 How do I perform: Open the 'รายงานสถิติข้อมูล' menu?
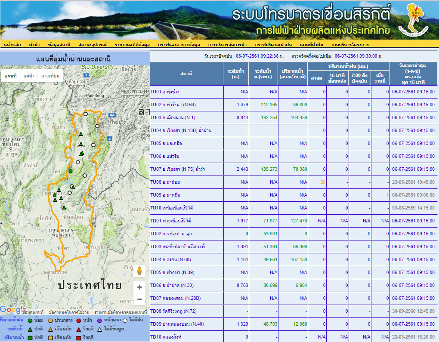pyautogui.click(x=132, y=44)
